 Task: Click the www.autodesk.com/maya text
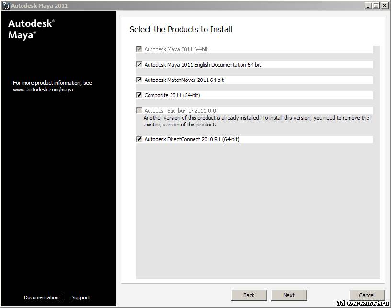pos(44,90)
